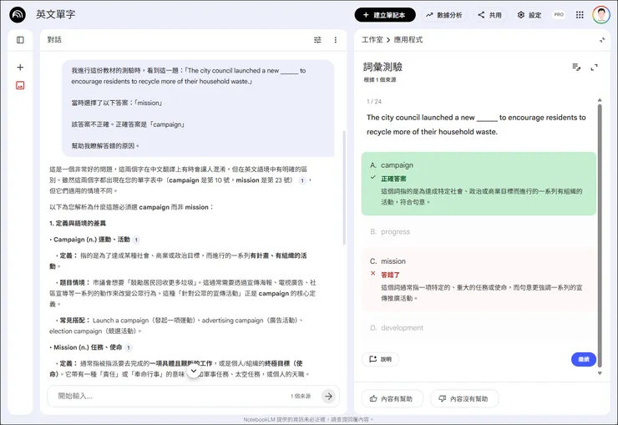618x425 pixels.
Task: Add a source with the plus icon
Action: [20, 68]
